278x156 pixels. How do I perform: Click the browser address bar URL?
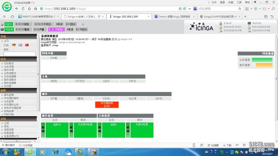pyautogui.click(x=65, y=9)
